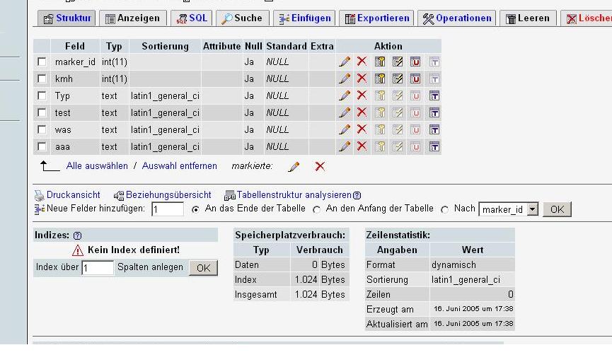Add fulltext icon for Typ field
The height and width of the screenshot is (362, 612).
[x=434, y=95]
